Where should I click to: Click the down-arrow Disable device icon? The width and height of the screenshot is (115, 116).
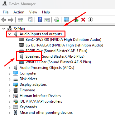[90, 20]
